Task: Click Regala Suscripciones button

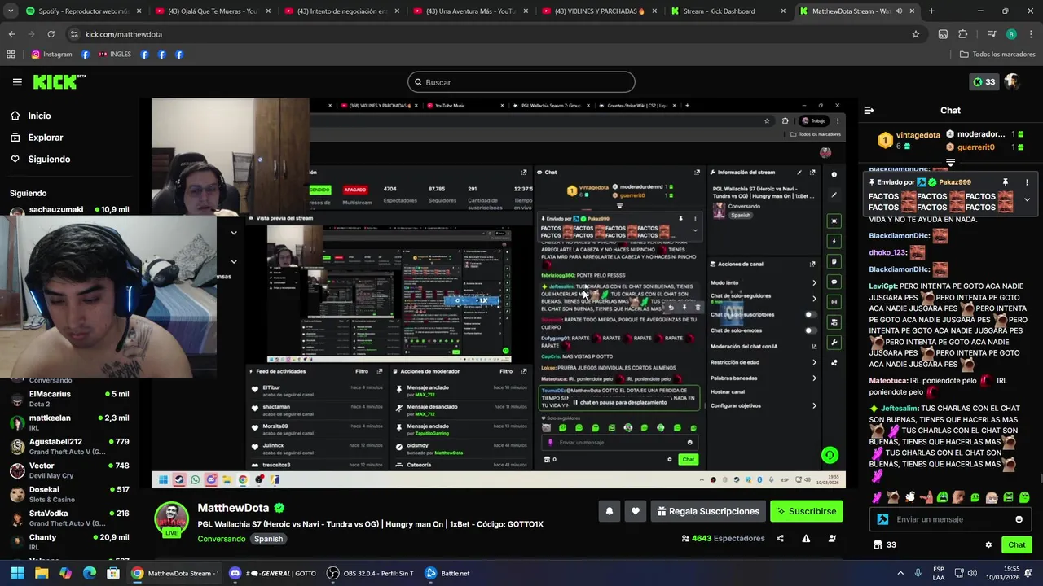Action: point(708,511)
